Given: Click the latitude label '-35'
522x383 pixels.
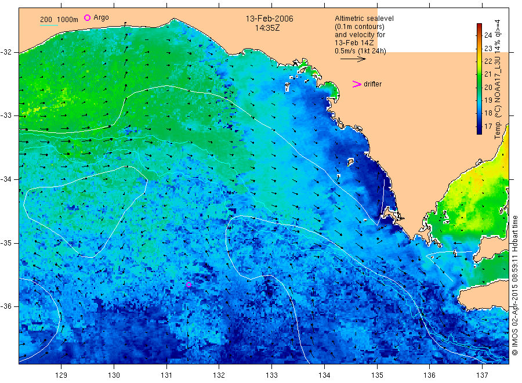Looking at the screenshot, I should (6, 243).
